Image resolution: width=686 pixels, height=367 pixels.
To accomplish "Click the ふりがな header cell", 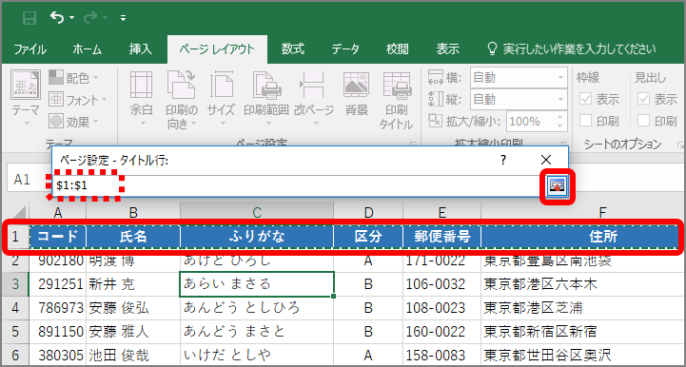I will (257, 237).
